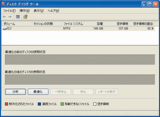
Task: Click the 最適化の前 disk usage bar
Action: click(x=80, y=59)
